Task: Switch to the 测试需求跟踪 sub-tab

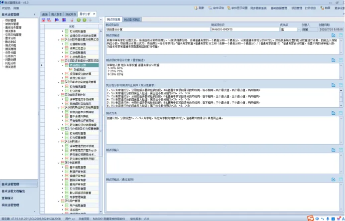Action: (x=132, y=19)
